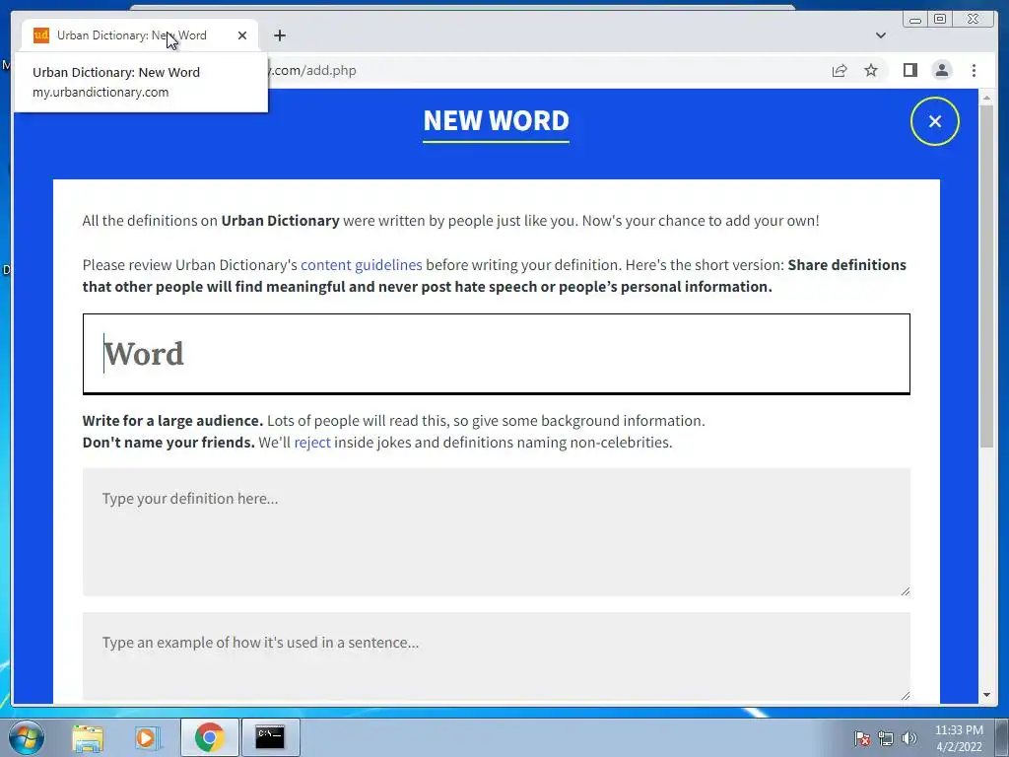Click the share page icon in the address bar
Screen dimensions: 1009x757
point(840,70)
